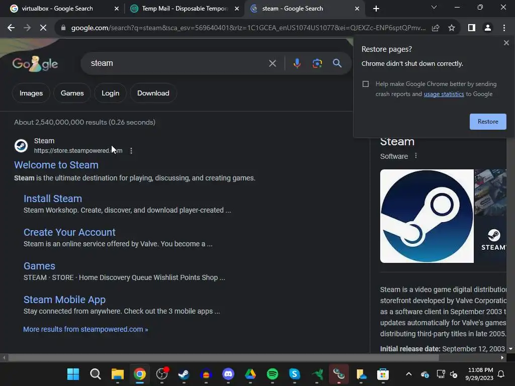Start a voice search with the microphone
The height and width of the screenshot is (386, 515).
(297, 63)
